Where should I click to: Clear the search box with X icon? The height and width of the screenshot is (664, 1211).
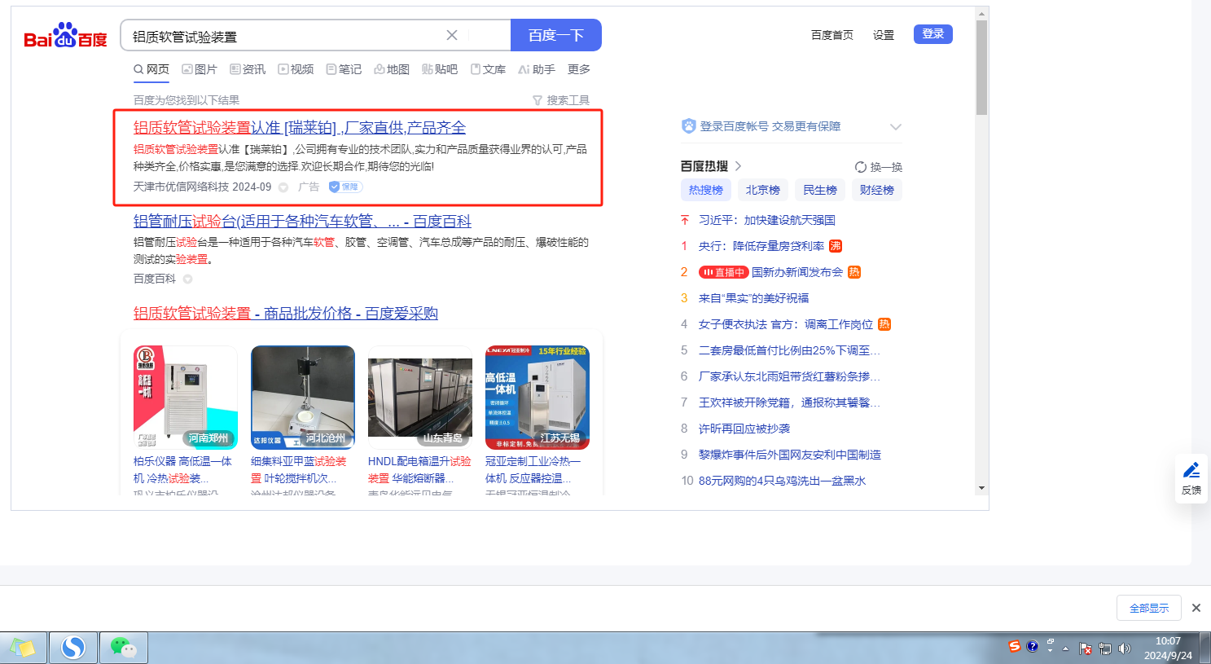tap(452, 35)
